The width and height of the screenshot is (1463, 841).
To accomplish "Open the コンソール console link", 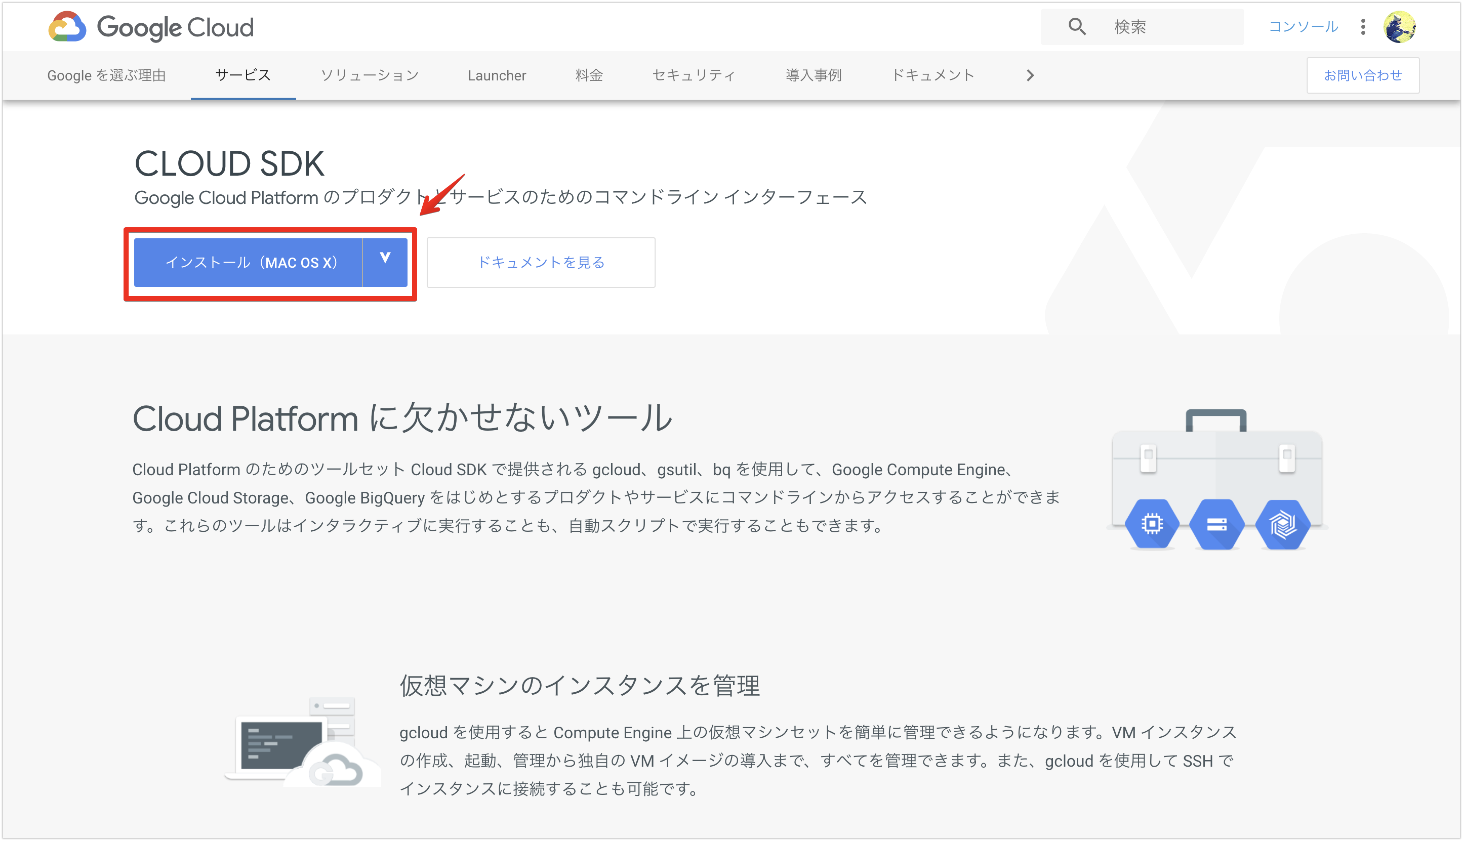I will tap(1303, 27).
